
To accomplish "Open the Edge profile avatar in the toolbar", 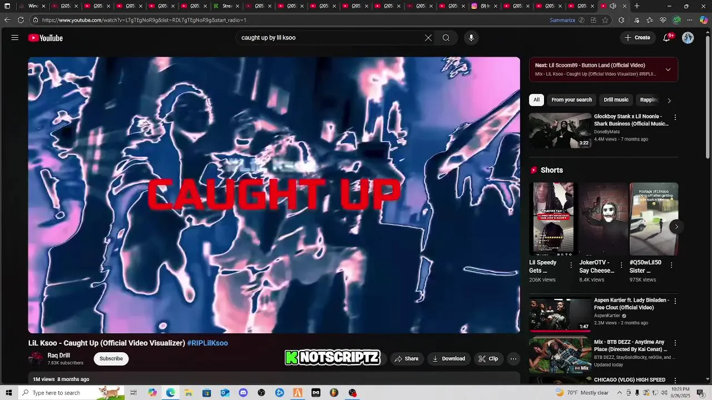I will coord(676,20).
